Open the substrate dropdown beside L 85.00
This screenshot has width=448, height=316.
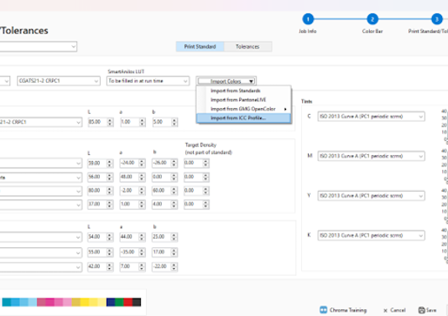(40, 122)
